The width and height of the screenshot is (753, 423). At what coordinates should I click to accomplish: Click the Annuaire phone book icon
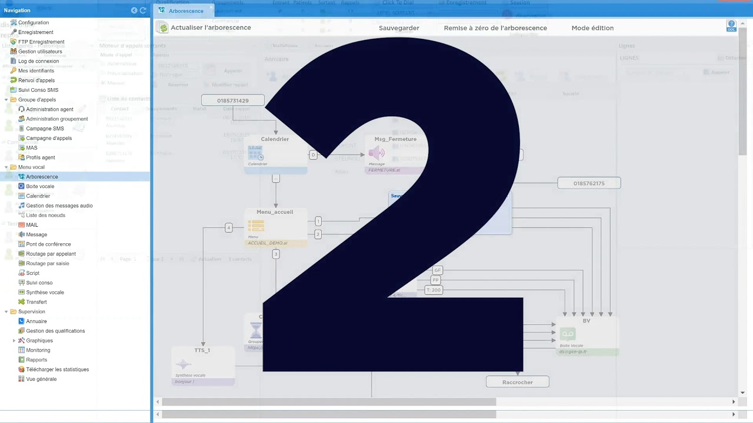(21, 321)
